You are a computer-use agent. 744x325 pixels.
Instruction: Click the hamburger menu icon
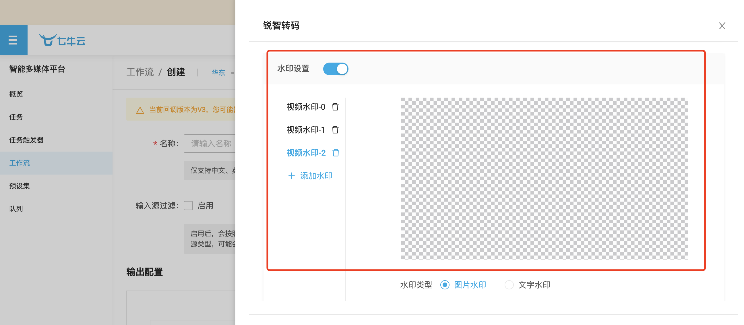pos(13,40)
